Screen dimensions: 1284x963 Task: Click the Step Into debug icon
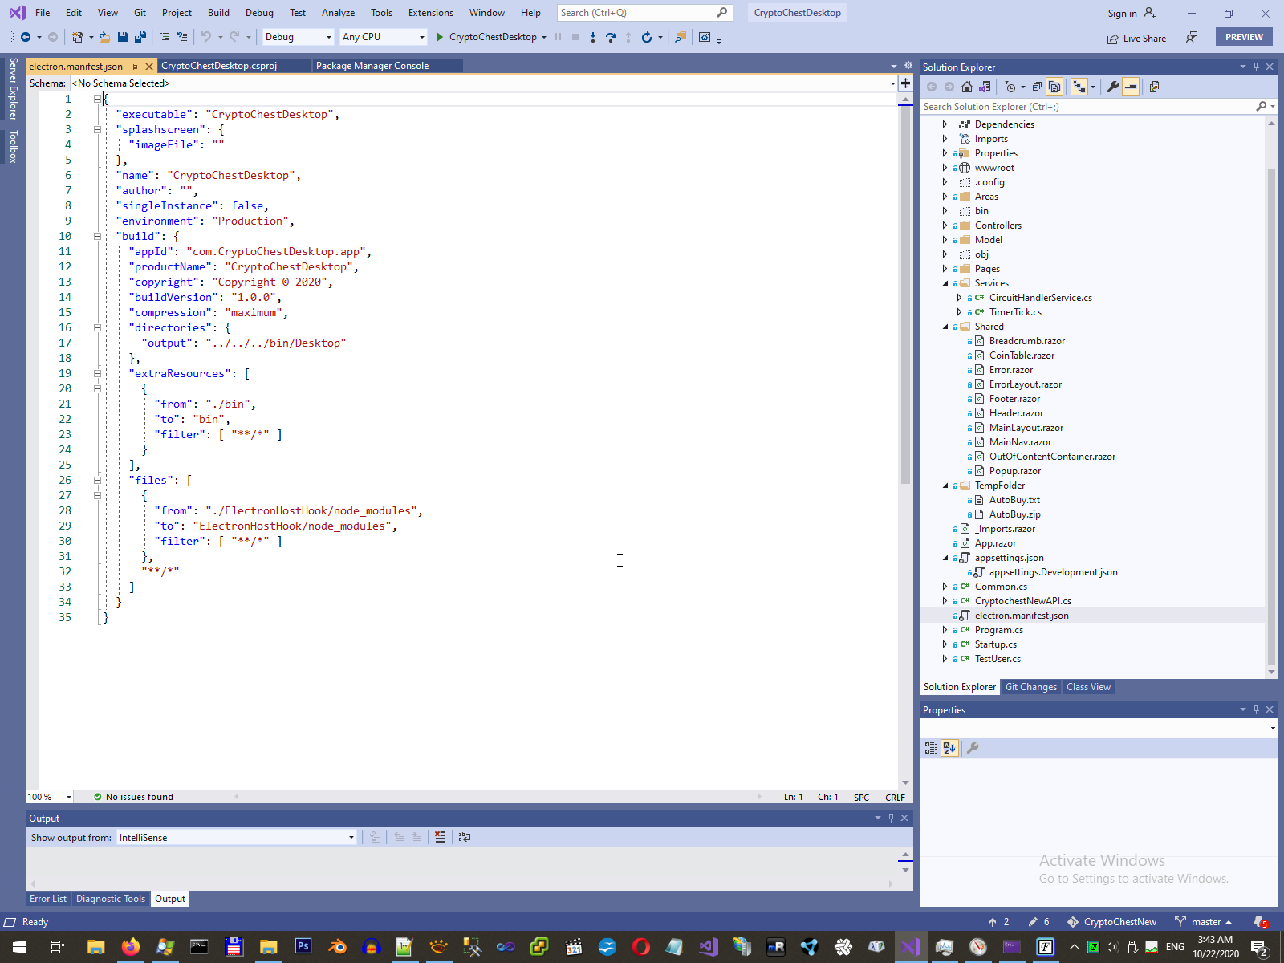[593, 37]
